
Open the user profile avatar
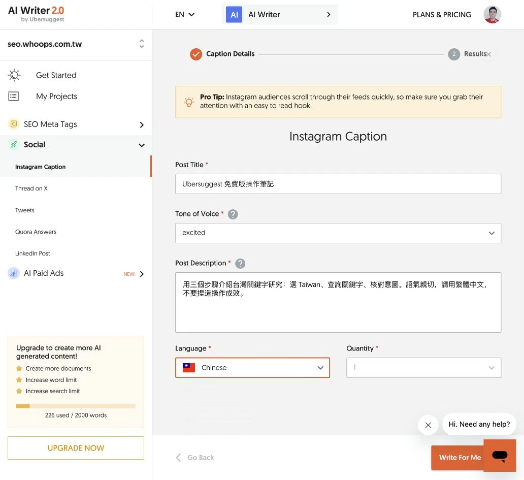pyautogui.click(x=492, y=14)
